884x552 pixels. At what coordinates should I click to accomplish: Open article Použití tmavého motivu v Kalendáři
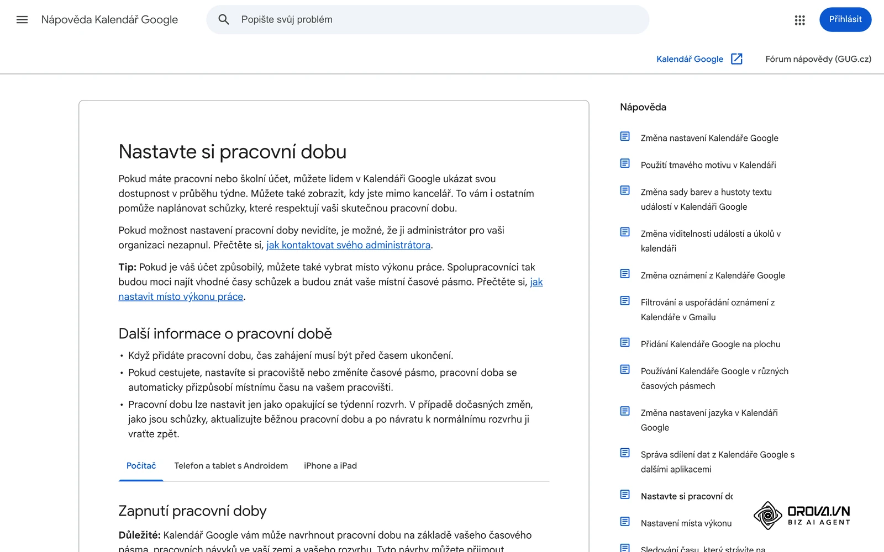click(708, 165)
